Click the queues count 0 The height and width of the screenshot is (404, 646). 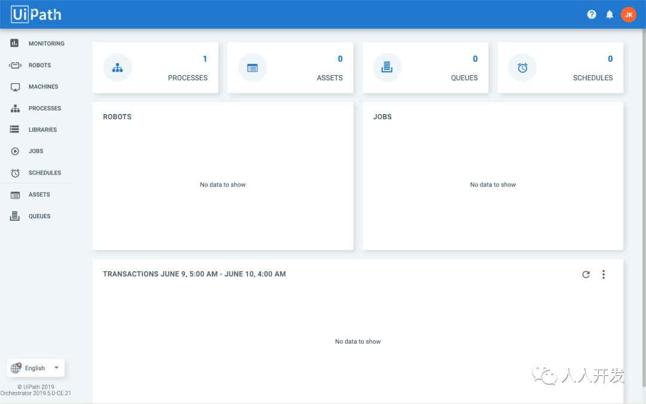click(475, 59)
